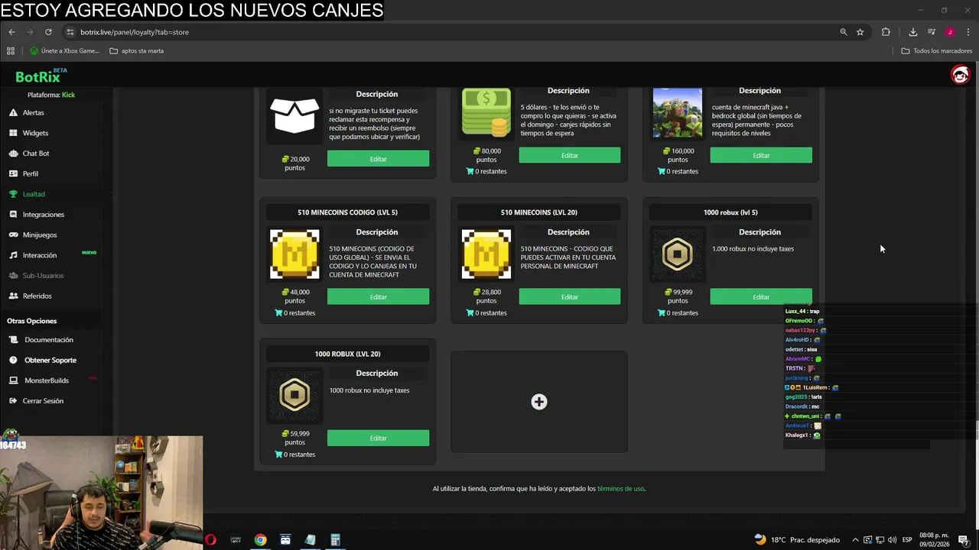The width and height of the screenshot is (979, 550).
Task: Select Lealtad in the sidebar
Action: (34, 194)
